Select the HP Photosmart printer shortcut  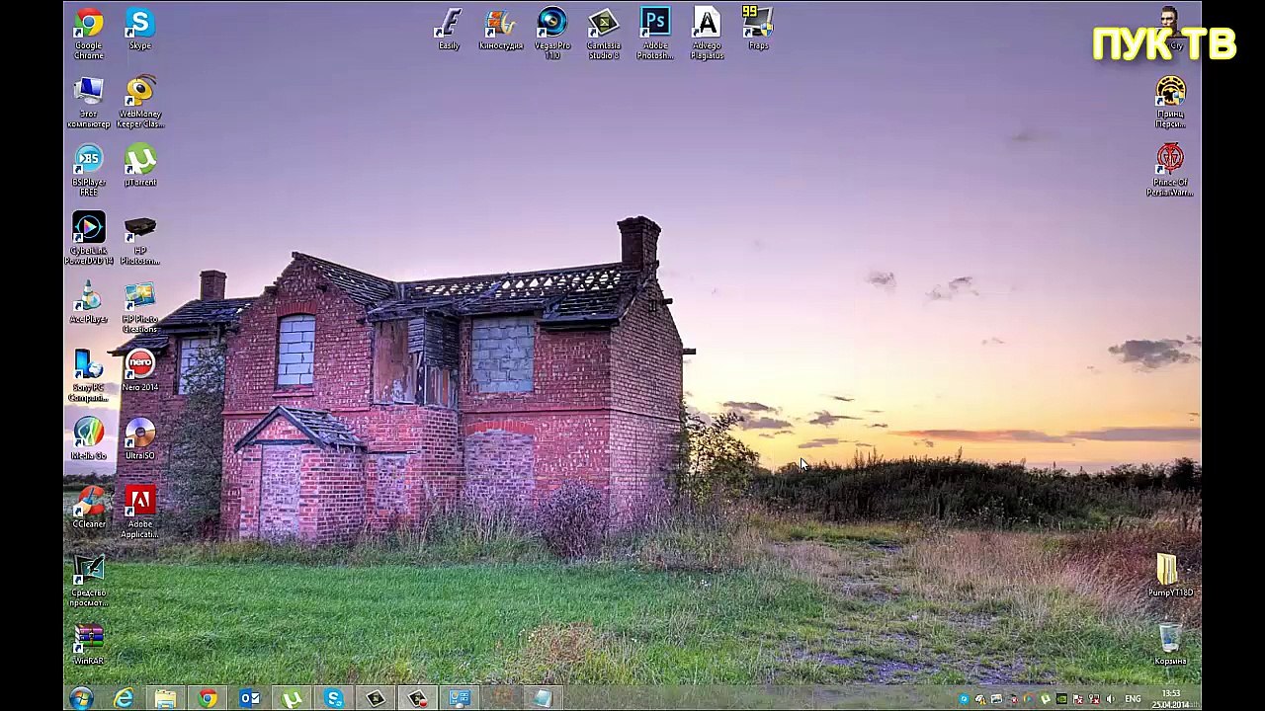point(139,239)
